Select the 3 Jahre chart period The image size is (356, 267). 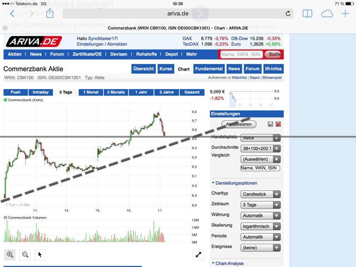[x=166, y=92]
